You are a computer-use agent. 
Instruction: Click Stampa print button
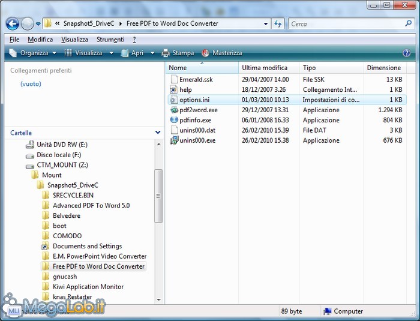click(x=178, y=53)
